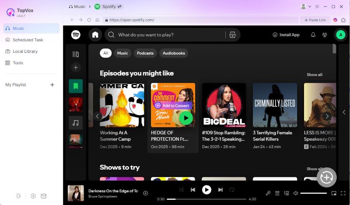Mute the volume speaker icon
Viewport: 350px width, 205px height.
tap(296, 193)
